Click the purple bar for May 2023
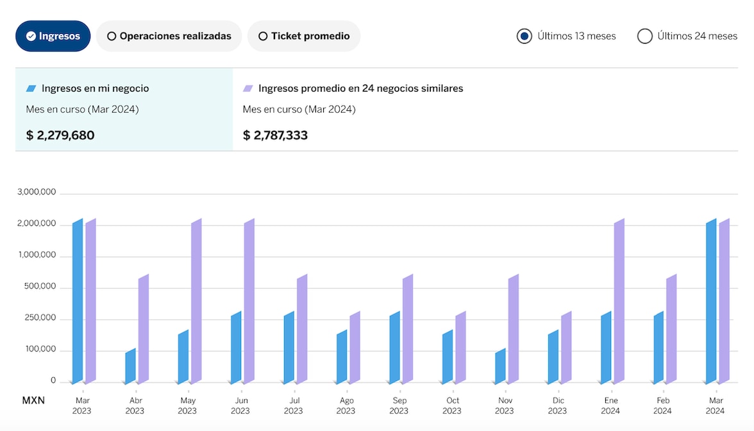Image resolution: width=754 pixels, height=431 pixels. click(x=196, y=301)
